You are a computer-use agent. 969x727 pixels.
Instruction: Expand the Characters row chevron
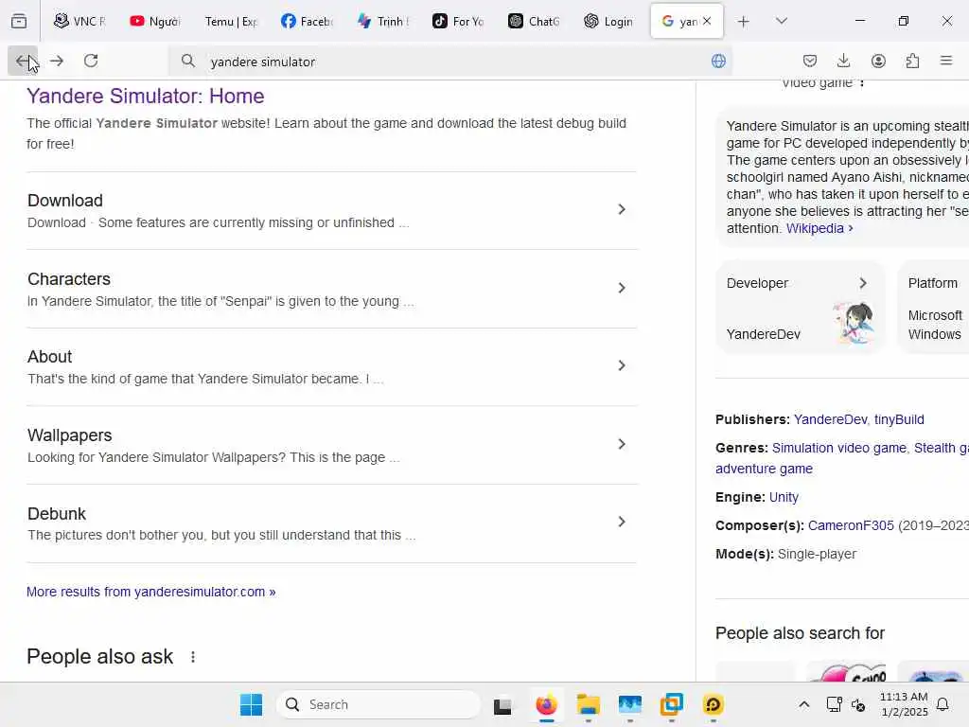[x=622, y=288]
